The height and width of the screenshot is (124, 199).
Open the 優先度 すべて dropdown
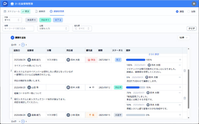pyautogui.click(x=82, y=28)
